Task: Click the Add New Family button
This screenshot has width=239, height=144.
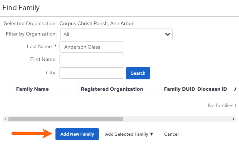Action: coord(77,134)
